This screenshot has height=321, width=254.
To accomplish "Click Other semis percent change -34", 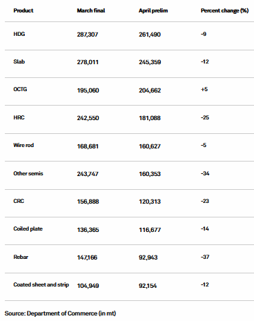I will pyautogui.click(x=205, y=173).
